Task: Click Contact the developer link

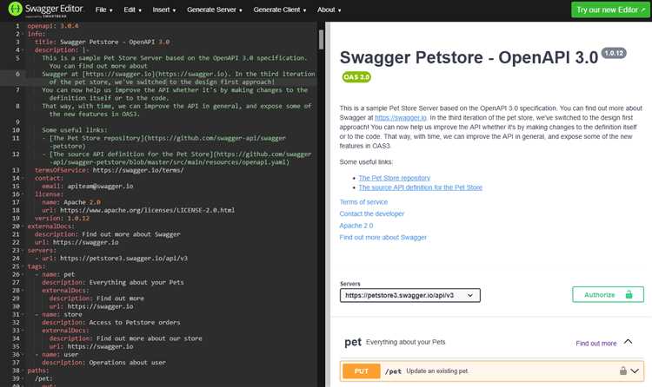Action: pos(372,213)
